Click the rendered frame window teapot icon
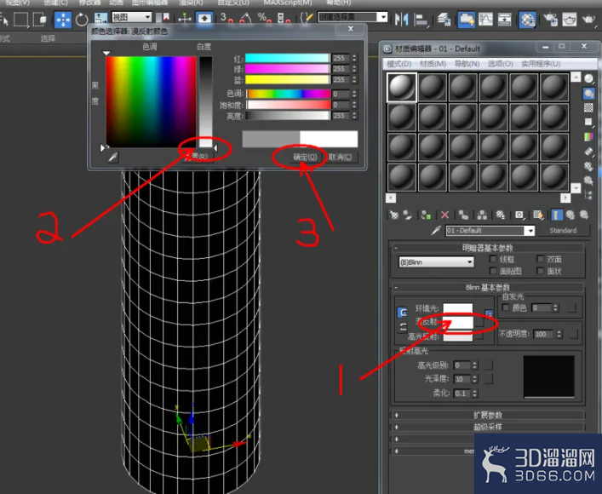Image resolution: width=602 pixels, height=494 pixels. [x=569, y=19]
